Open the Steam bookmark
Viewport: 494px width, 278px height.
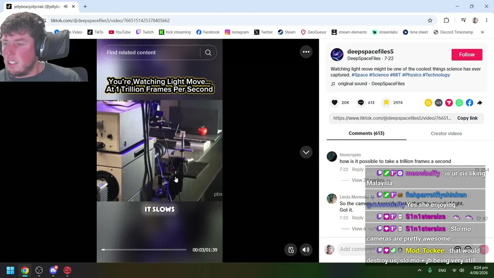pyautogui.click(x=286, y=32)
